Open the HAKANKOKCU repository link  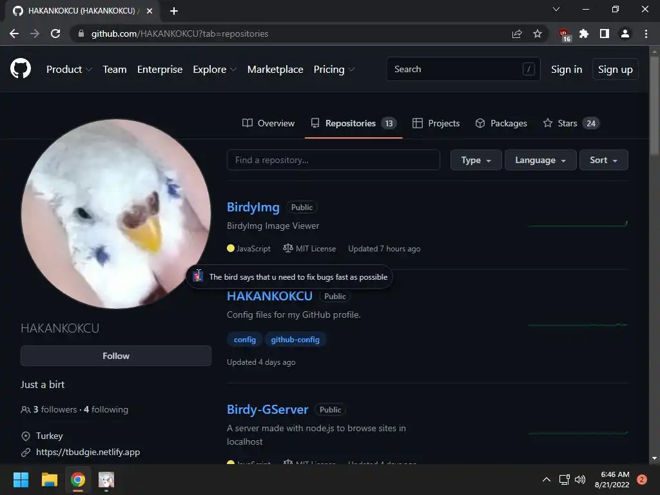tap(269, 296)
